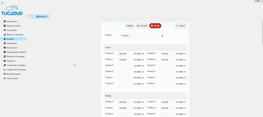The width and height of the screenshot is (263, 117).
Task: Click the home tab icon
Action: pyautogui.click(x=31, y=17)
